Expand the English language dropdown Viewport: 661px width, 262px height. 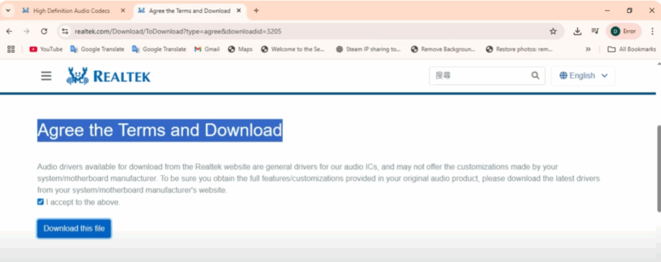pyautogui.click(x=583, y=76)
